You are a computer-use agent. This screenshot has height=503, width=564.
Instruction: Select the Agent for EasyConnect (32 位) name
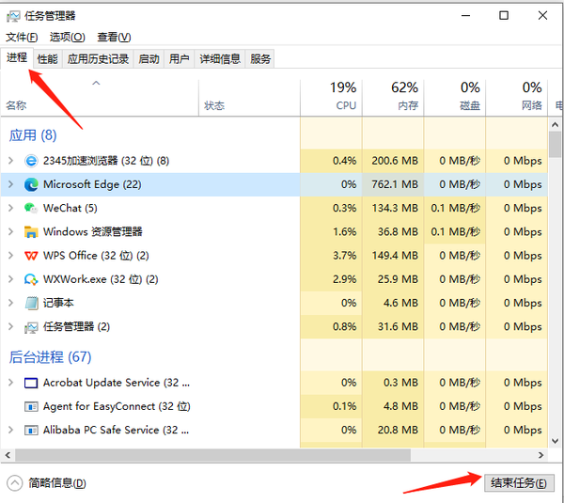click(x=117, y=406)
